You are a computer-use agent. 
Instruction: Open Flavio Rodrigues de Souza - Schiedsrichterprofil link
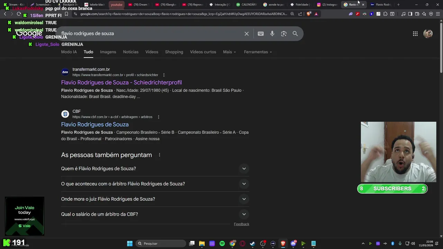click(x=121, y=82)
